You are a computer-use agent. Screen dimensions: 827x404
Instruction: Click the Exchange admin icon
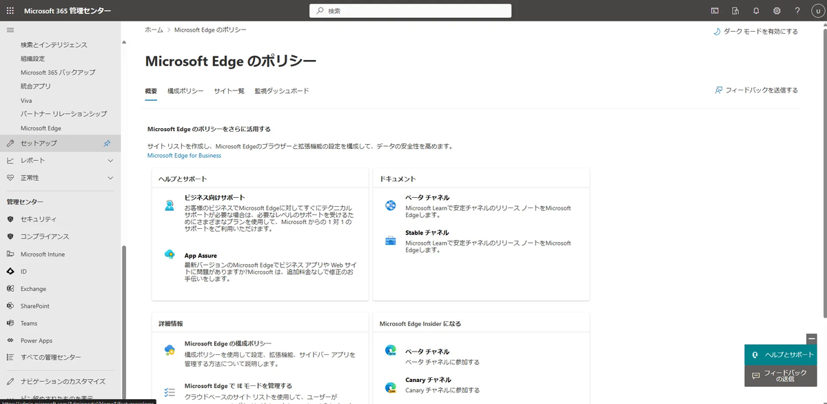point(10,289)
